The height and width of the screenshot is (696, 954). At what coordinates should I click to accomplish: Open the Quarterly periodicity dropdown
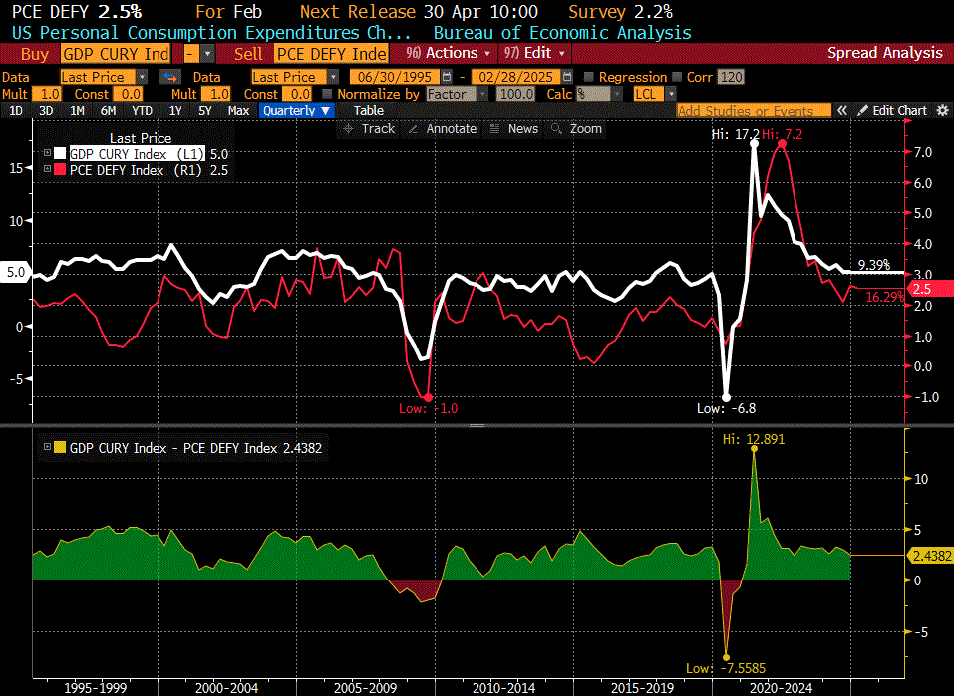pyautogui.click(x=296, y=110)
